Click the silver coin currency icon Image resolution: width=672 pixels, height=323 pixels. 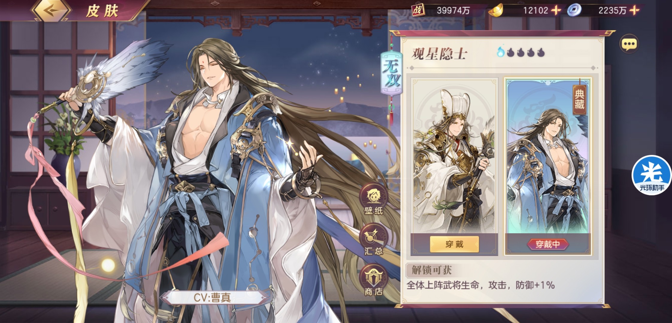[574, 10]
